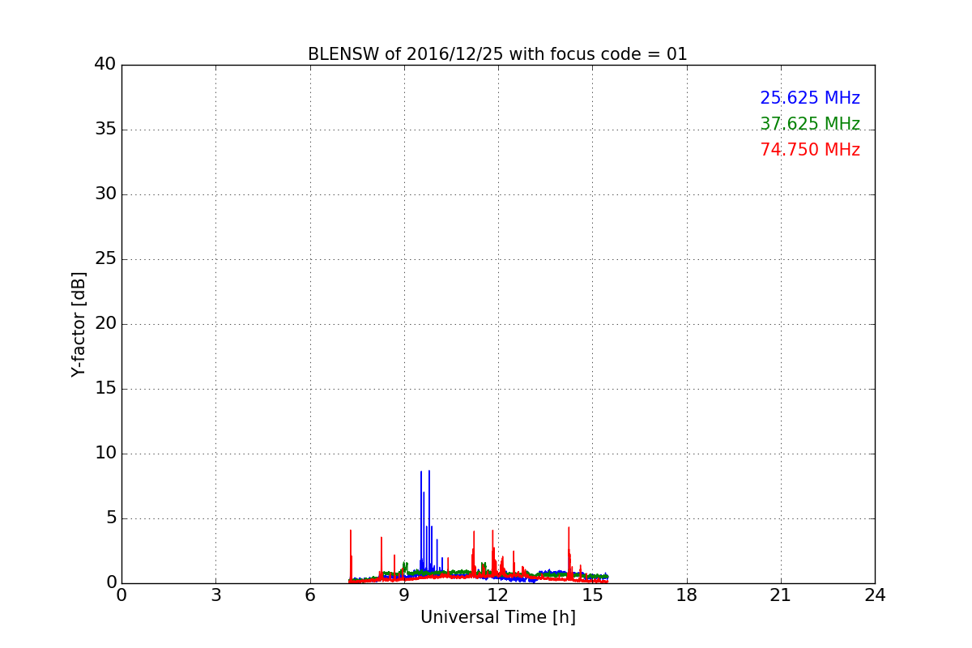Click the x-axis tick label 18
The height and width of the screenshot is (648, 972).
click(687, 595)
